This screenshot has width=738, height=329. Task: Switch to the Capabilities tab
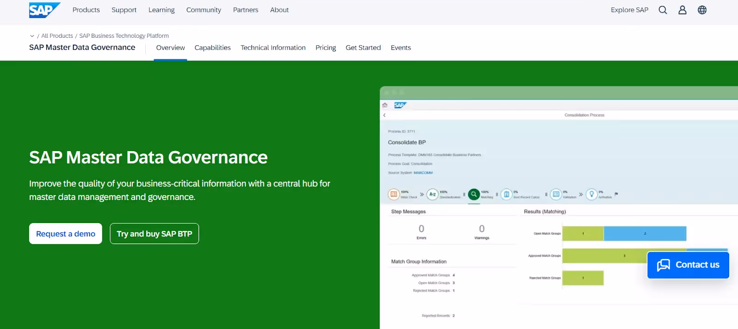pyautogui.click(x=213, y=47)
